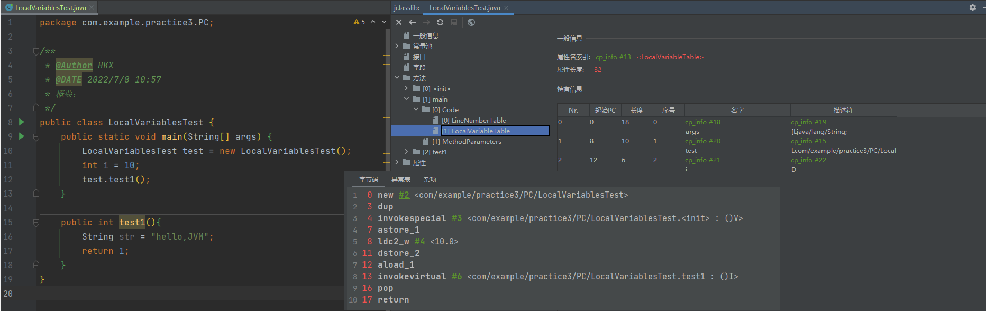Jump to previous highlighted error arrow

click(373, 22)
